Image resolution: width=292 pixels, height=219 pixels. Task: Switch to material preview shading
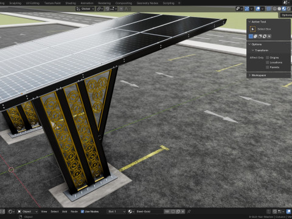(284, 9)
